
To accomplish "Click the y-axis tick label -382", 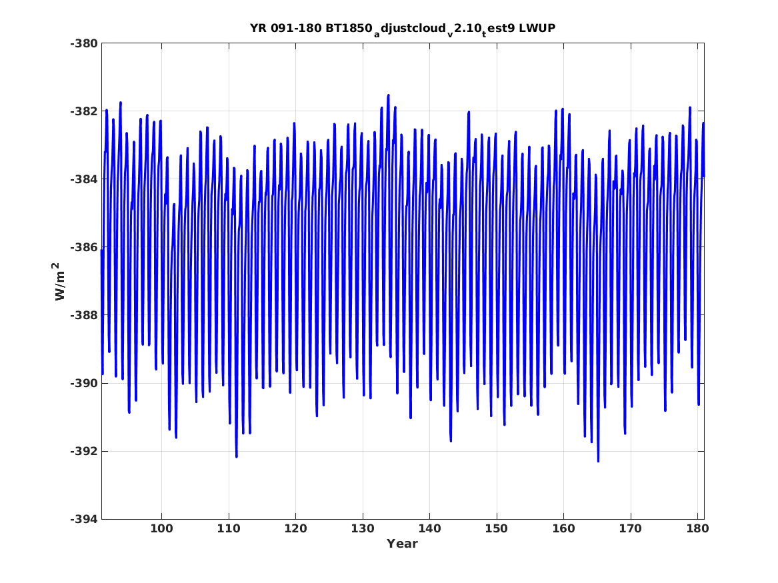I will point(84,111).
